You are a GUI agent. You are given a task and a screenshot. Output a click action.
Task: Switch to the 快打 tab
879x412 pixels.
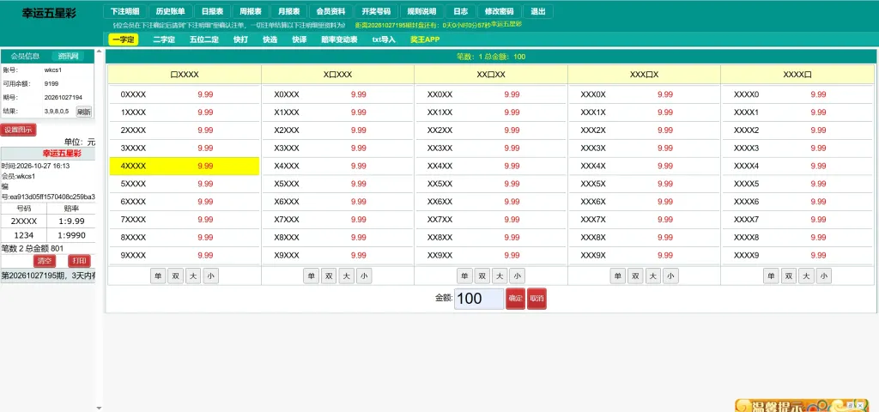click(240, 39)
